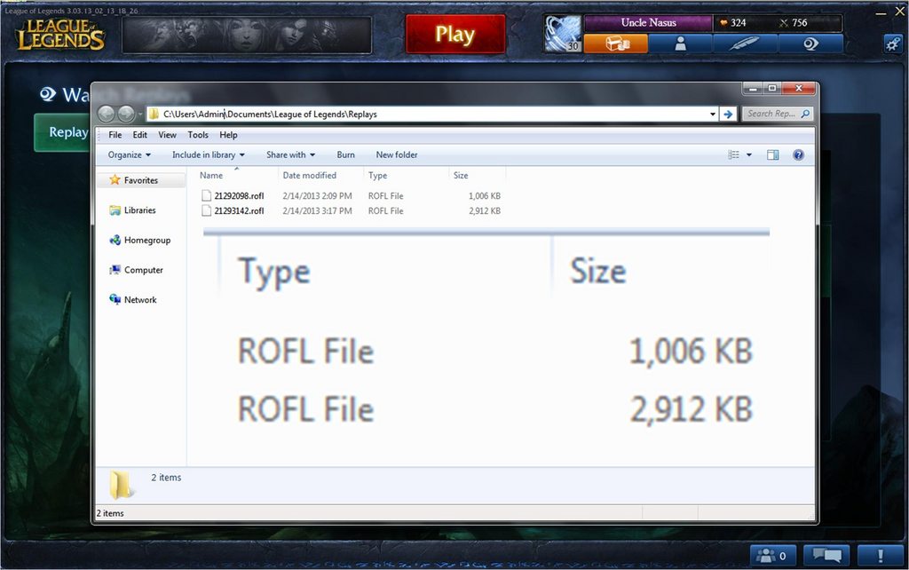Click the feather quill icon in League header
This screenshot has width=909, height=570.
coord(745,44)
